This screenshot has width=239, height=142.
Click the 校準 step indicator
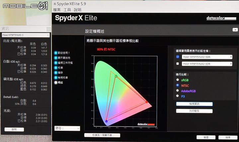click(56, 68)
